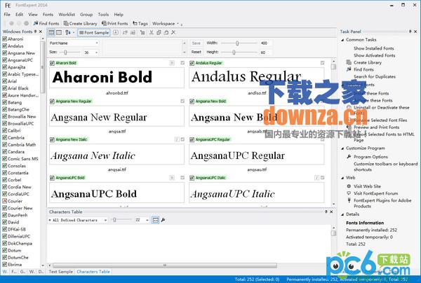The height and width of the screenshot is (283, 421).
Task: Toggle the Font Sample button
Action: (x=93, y=32)
